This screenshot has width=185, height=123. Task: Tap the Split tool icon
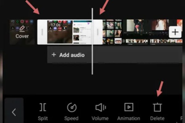pos(43,107)
